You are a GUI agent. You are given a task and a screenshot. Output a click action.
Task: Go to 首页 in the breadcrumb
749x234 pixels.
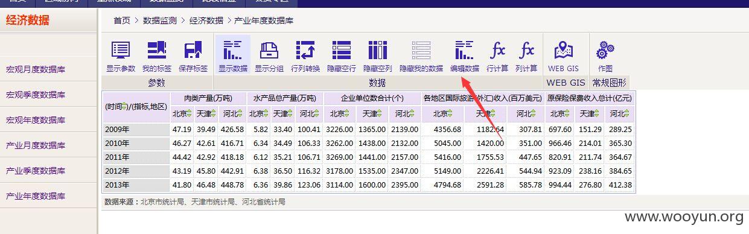pos(122,21)
